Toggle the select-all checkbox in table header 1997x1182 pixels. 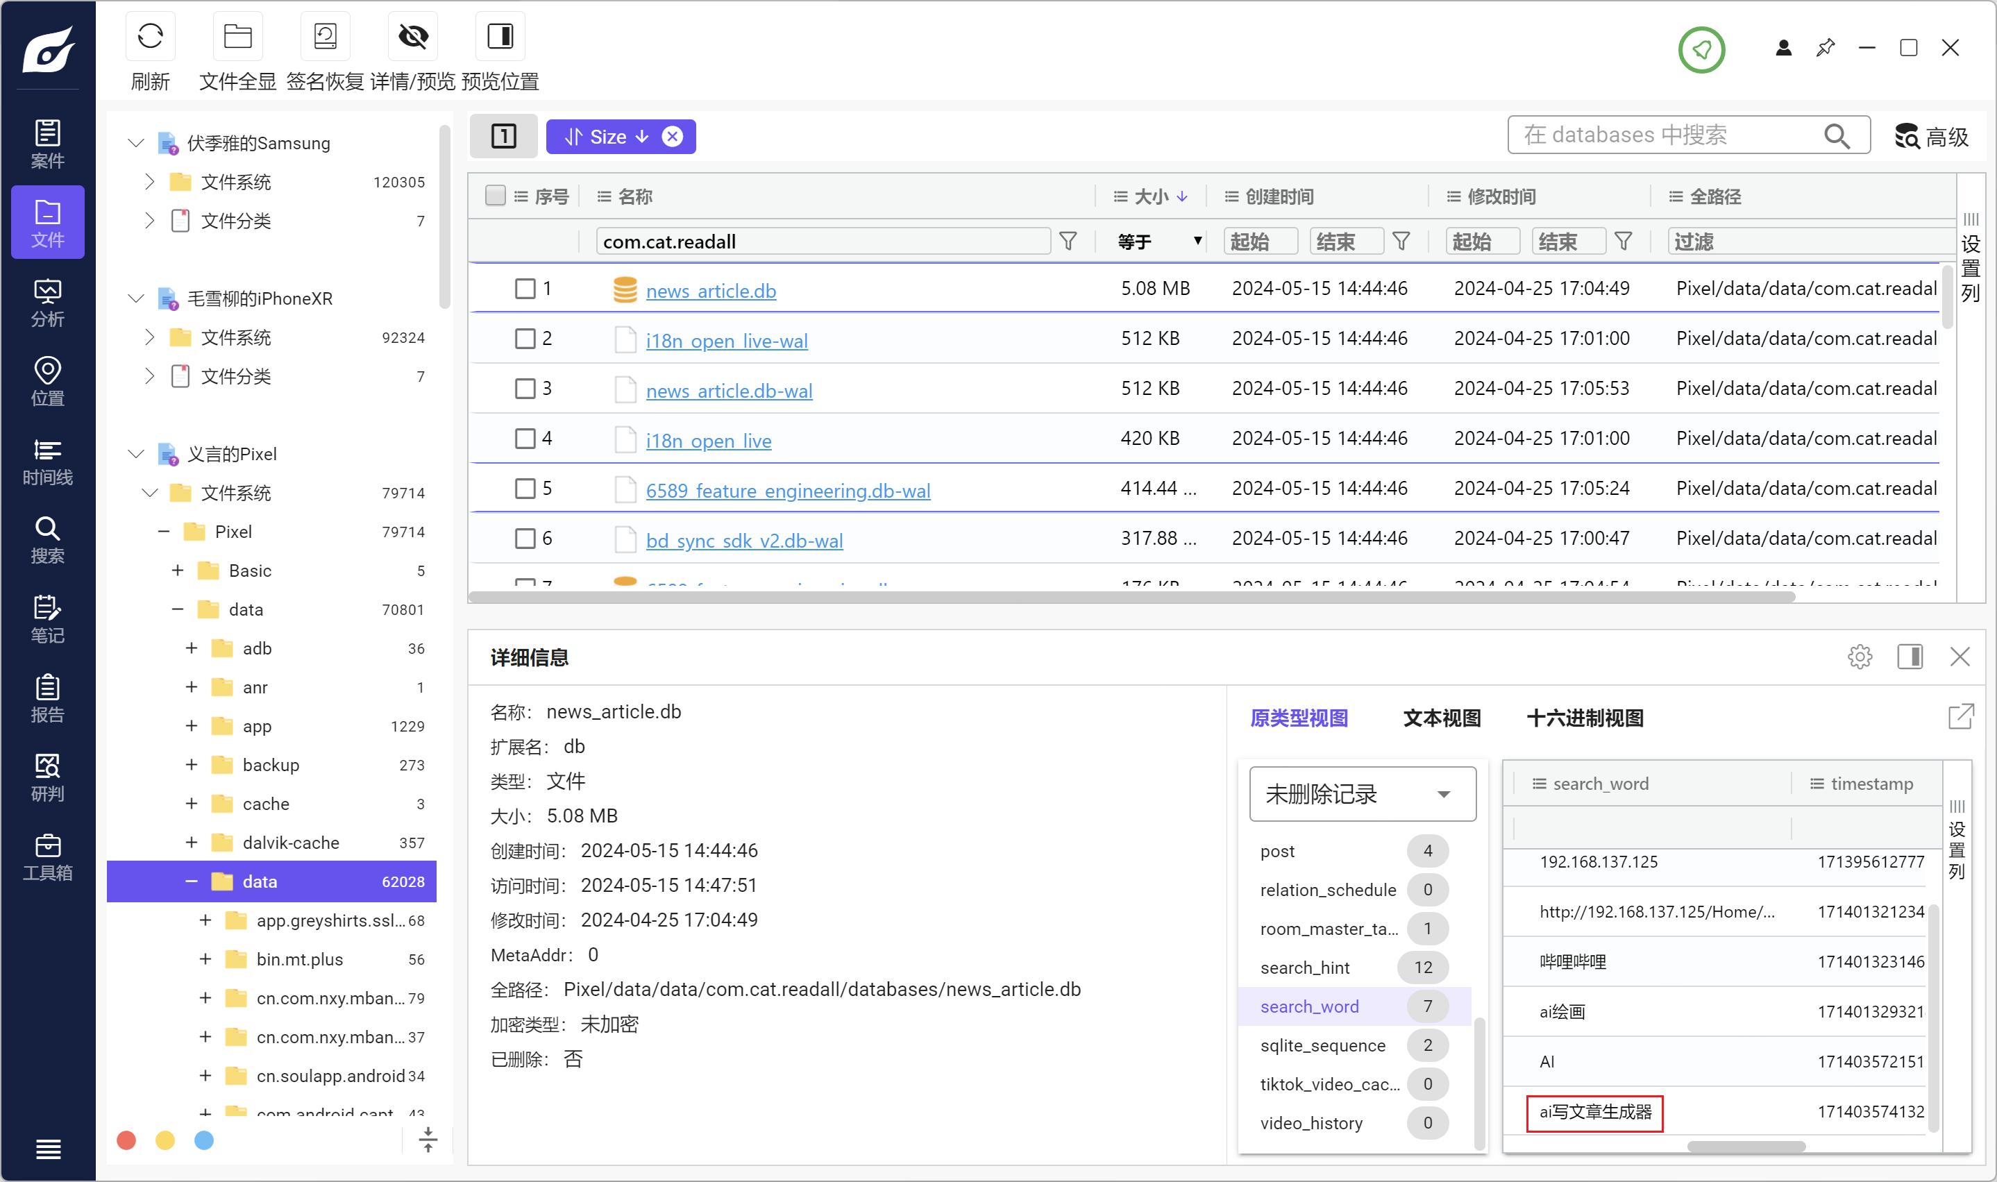(x=496, y=195)
